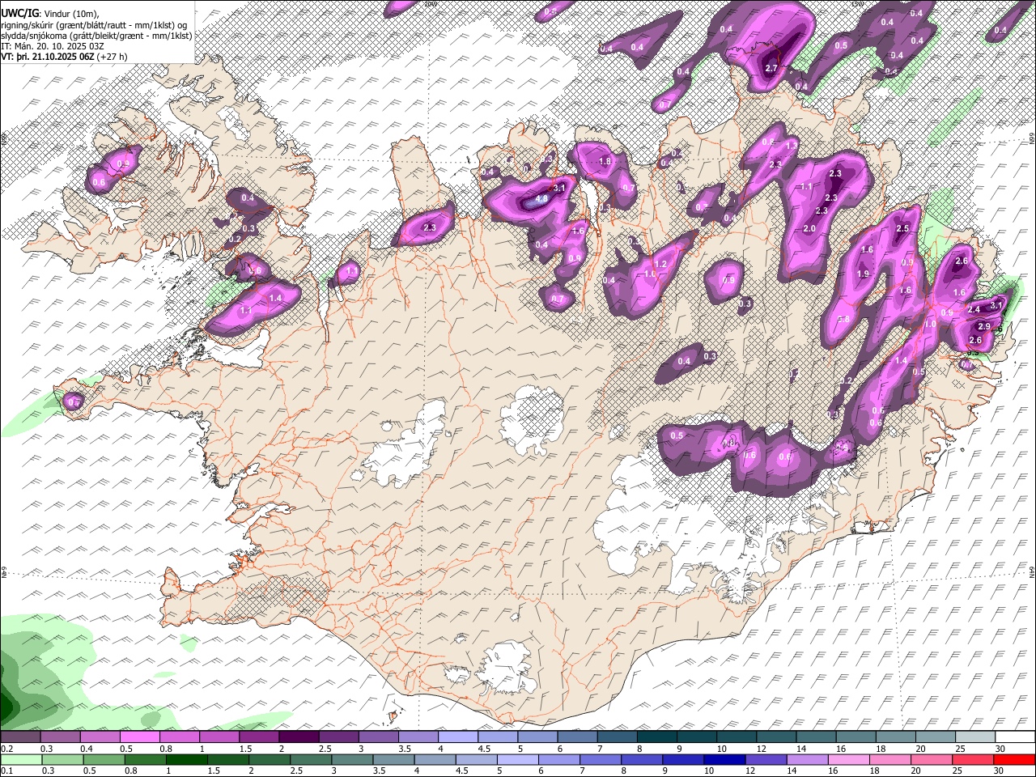Click the 2.4 label on the east coast
This screenshot has height=777, width=1036.
point(974,309)
